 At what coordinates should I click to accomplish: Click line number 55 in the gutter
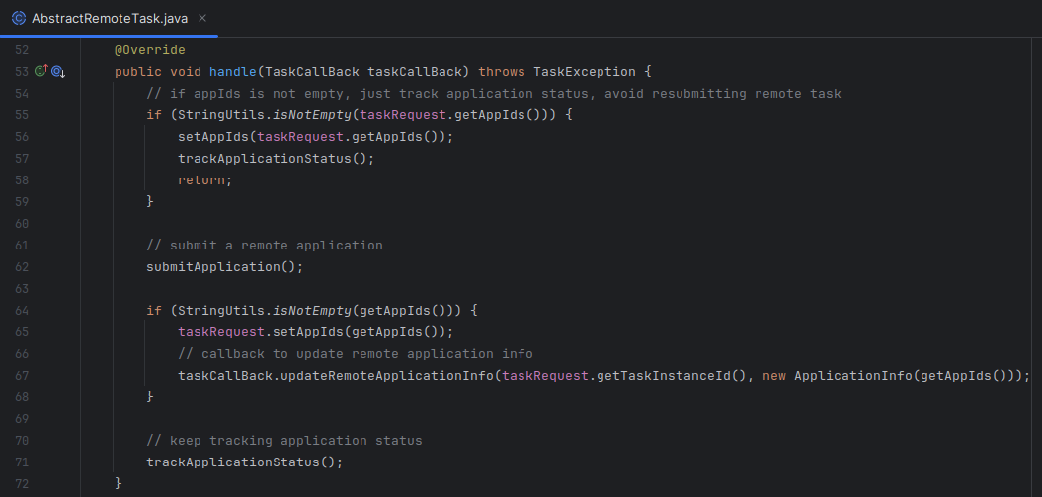point(22,114)
